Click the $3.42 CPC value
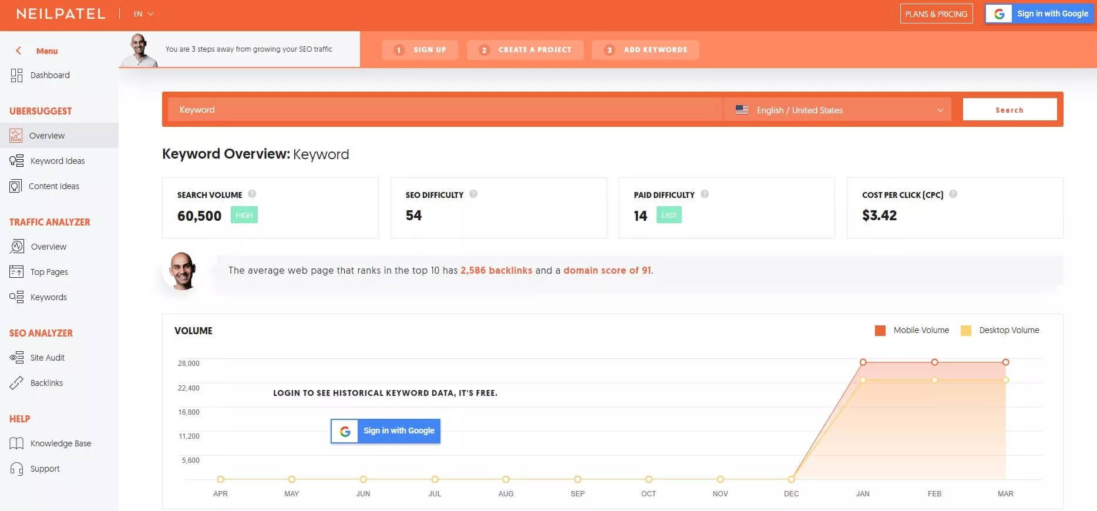This screenshot has width=1097, height=511. (879, 216)
